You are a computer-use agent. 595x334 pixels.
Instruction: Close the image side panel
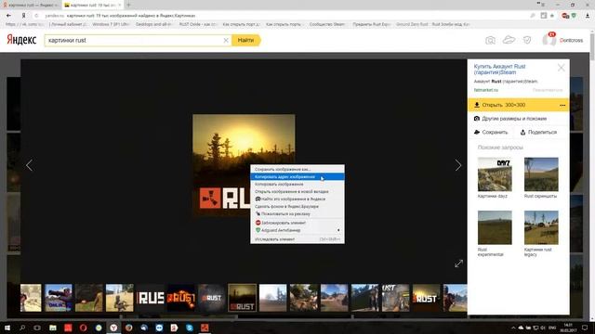pyautogui.click(x=562, y=68)
